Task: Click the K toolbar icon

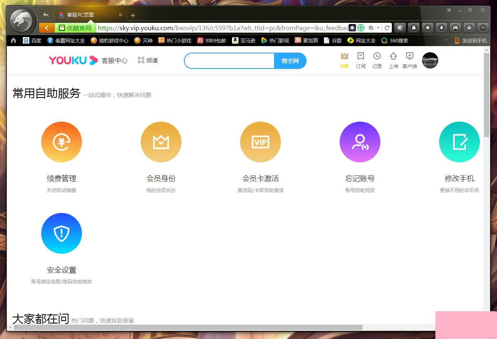Action: 400,28
